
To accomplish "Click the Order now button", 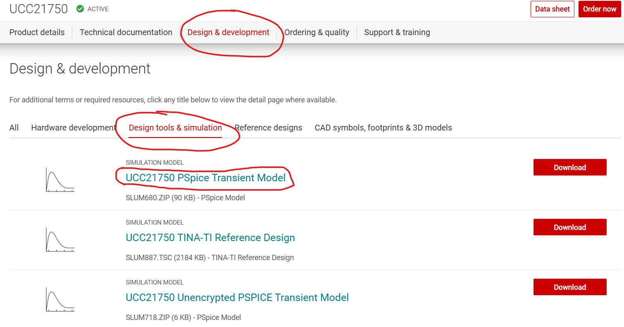I will (600, 9).
